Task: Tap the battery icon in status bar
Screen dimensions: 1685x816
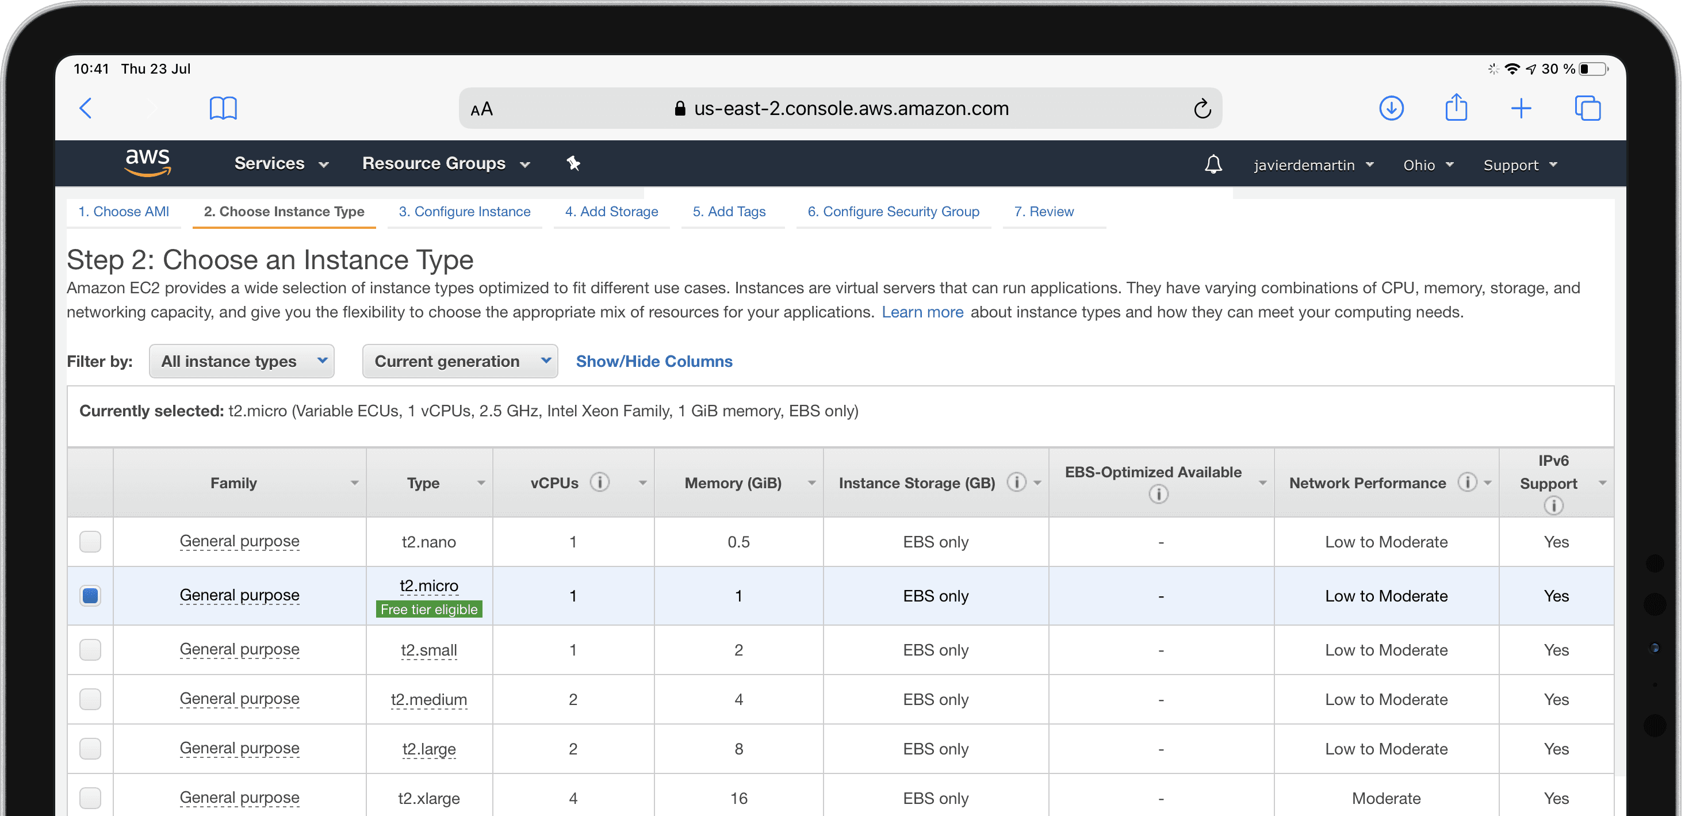Action: (1594, 68)
